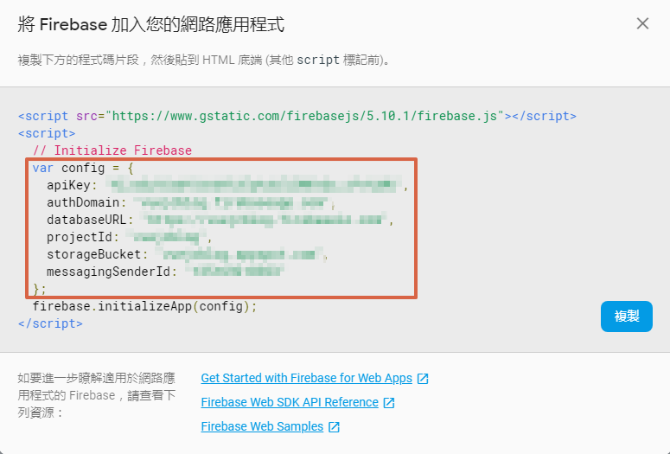Click the projectId key in the config
This screenshot has height=454, width=670.
pos(80,237)
